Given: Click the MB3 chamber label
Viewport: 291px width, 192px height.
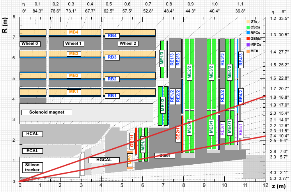Looking at the screenshot, I should pyautogui.click(x=74, y=54).
